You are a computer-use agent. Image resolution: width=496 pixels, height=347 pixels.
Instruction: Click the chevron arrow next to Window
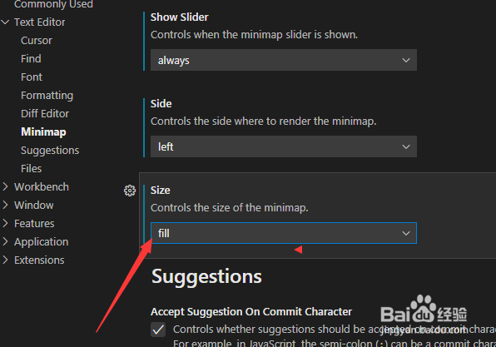coord(5,205)
